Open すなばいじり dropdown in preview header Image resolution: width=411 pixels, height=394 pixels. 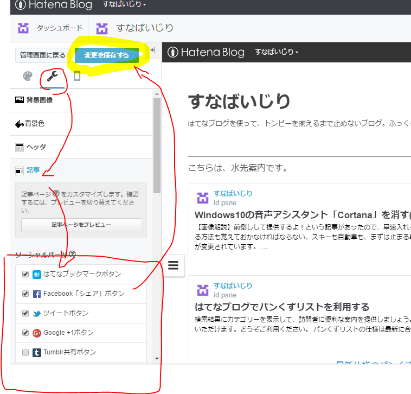coord(277,52)
